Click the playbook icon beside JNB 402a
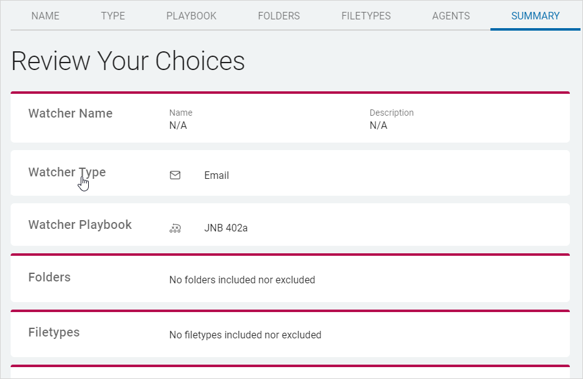Screen dimensions: 583x379 [175, 228]
